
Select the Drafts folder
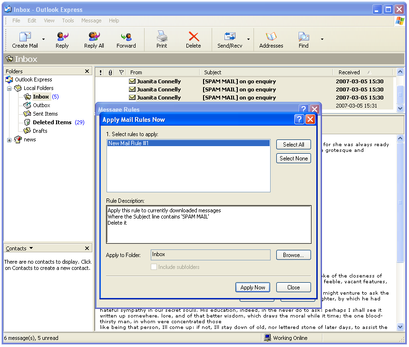click(x=40, y=131)
